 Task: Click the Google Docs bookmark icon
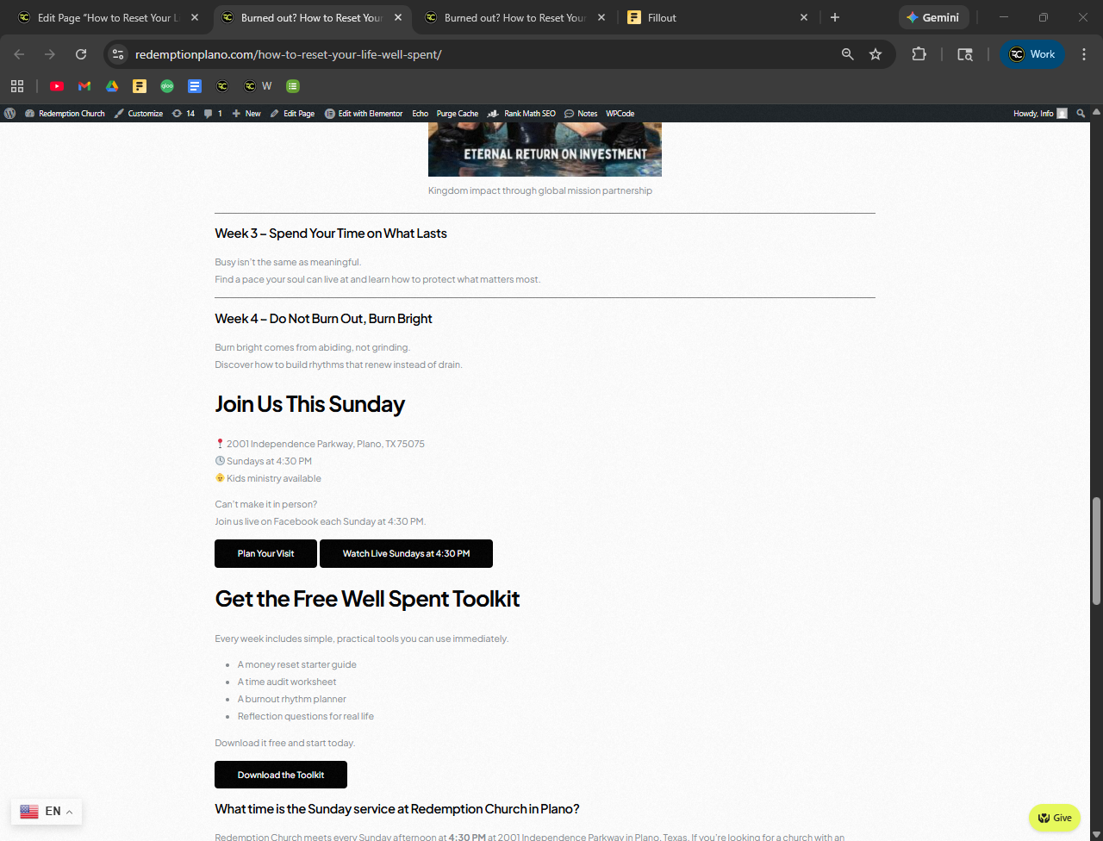(195, 86)
